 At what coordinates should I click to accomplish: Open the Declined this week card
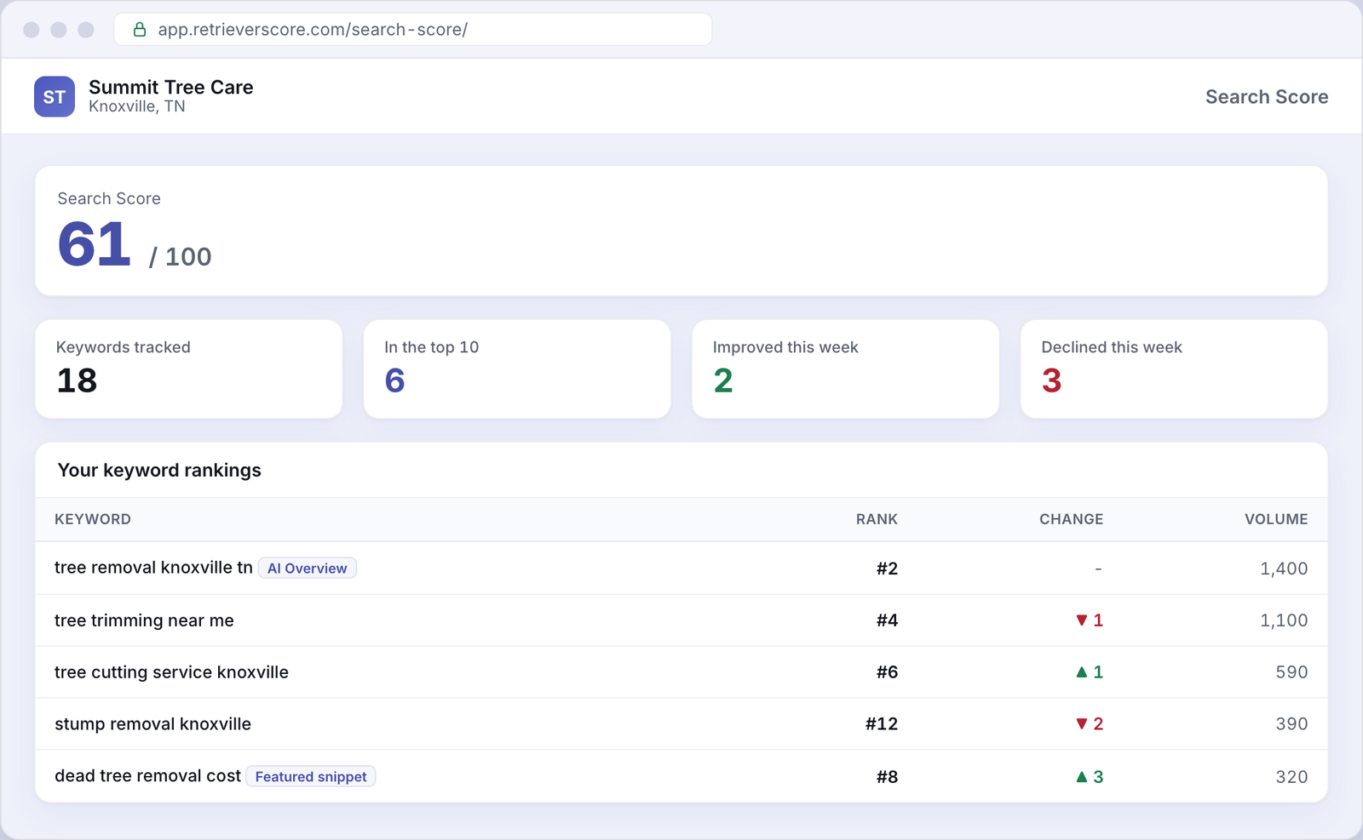coord(1174,369)
